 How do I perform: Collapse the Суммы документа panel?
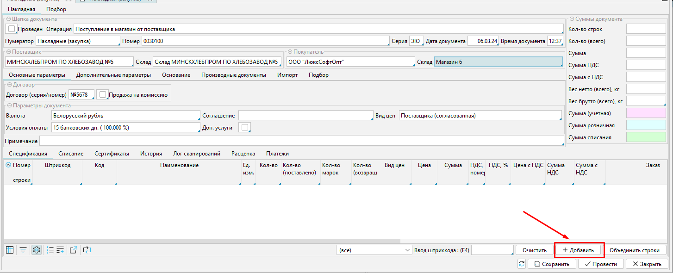coord(572,19)
